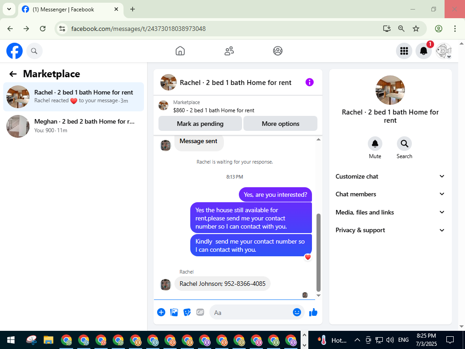Viewport: 465px width, 349px height.
Task: Search in the conversation via the magnifier icon
Action: tap(404, 144)
